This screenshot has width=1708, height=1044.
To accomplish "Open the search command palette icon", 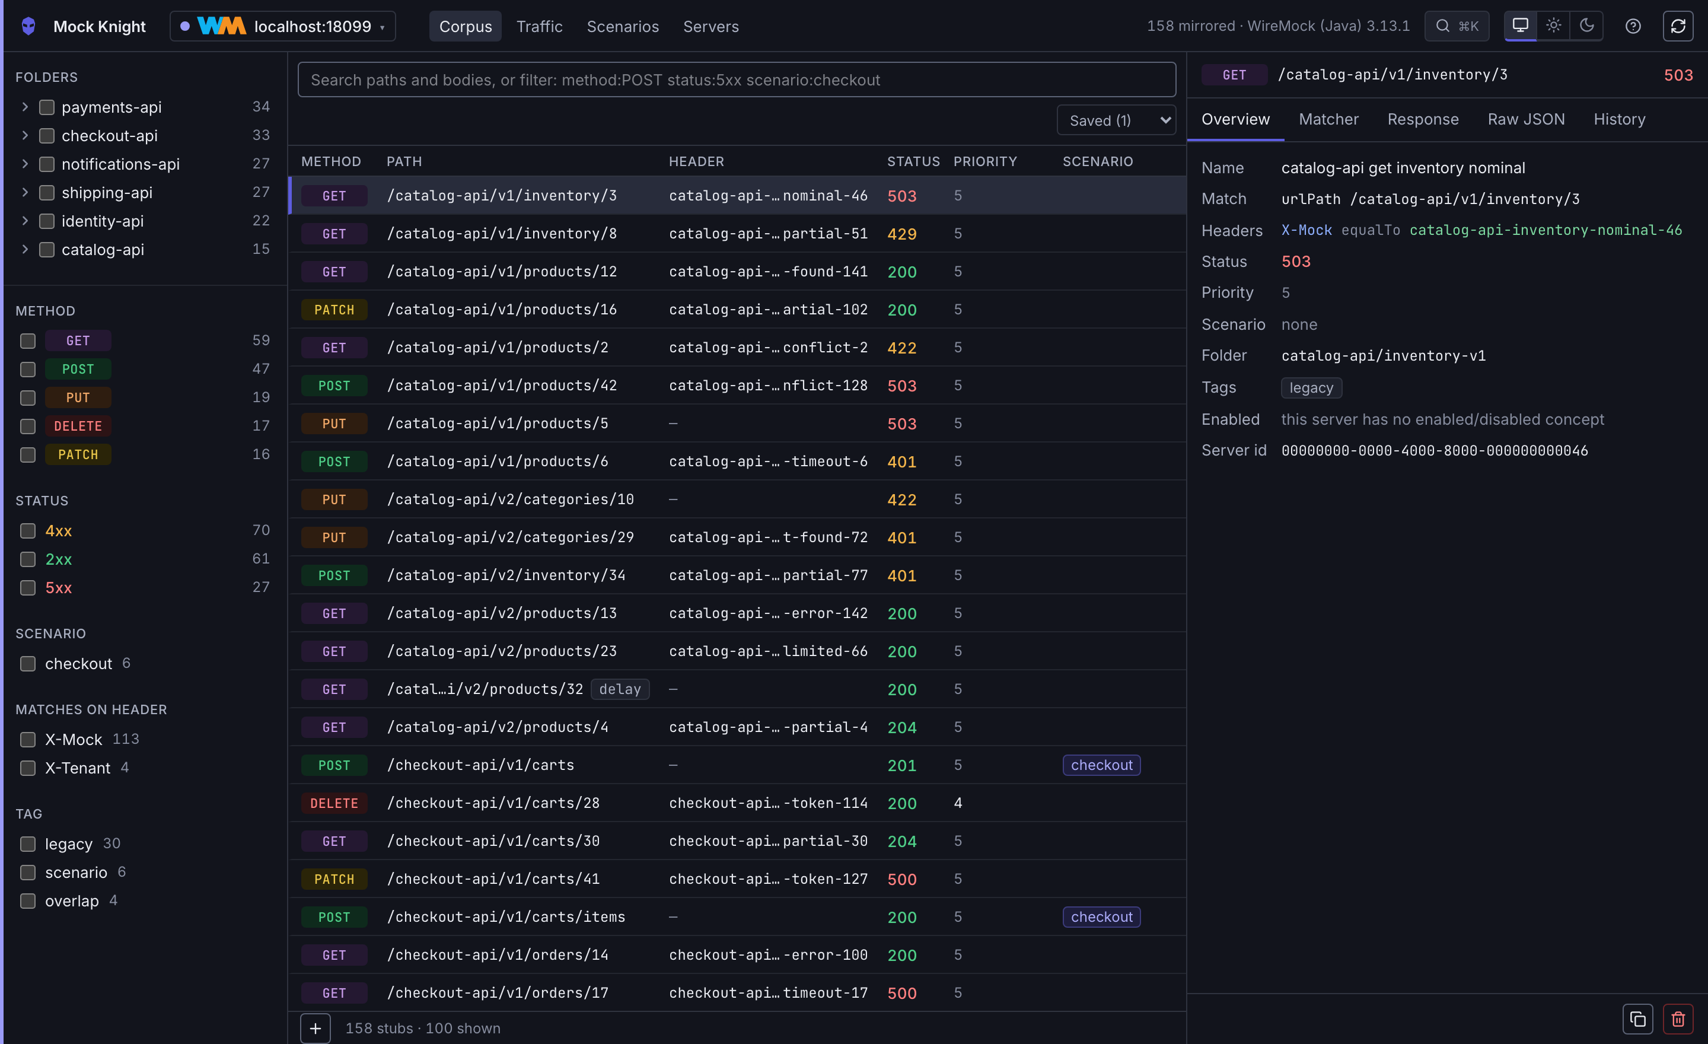I will [1457, 26].
